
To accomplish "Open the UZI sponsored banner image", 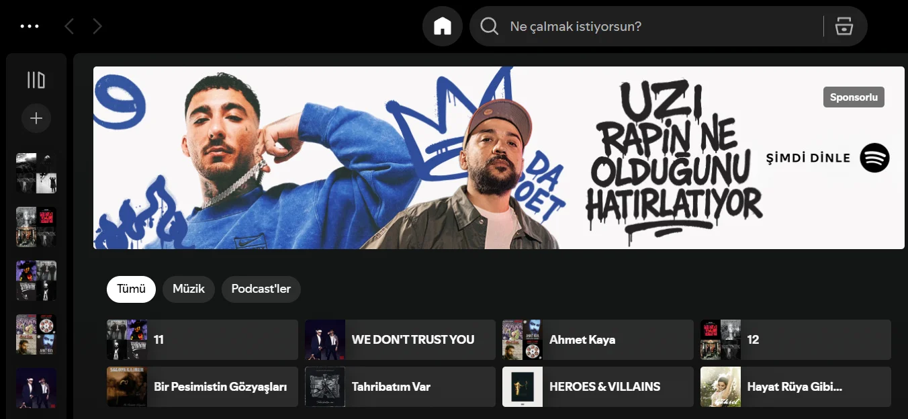I will pos(498,158).
